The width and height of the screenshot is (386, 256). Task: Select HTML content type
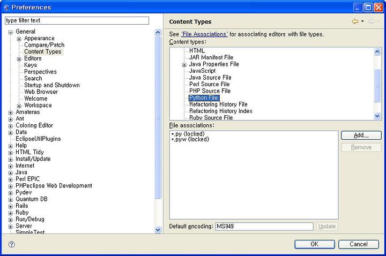point(197,51)
